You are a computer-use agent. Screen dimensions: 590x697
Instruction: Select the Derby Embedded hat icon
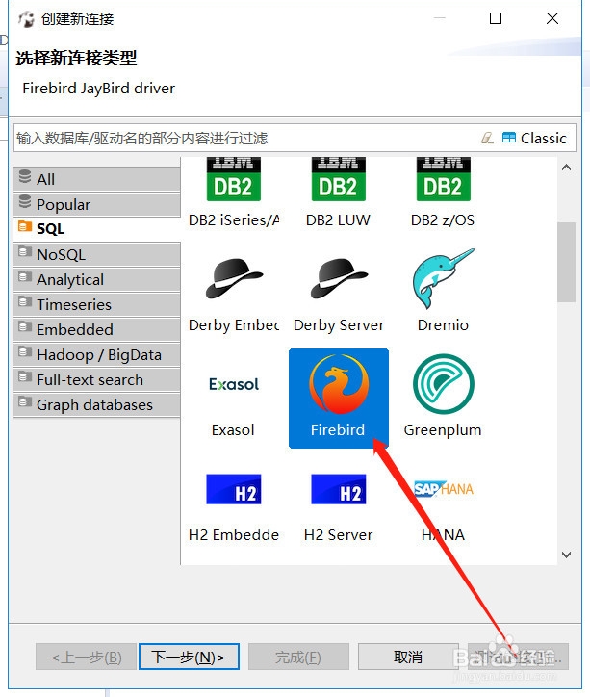pyautogui.click(x=234, y=278)
